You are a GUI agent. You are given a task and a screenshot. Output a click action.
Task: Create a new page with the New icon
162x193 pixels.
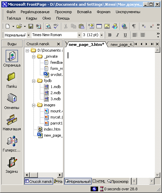[x=8, y=26]
